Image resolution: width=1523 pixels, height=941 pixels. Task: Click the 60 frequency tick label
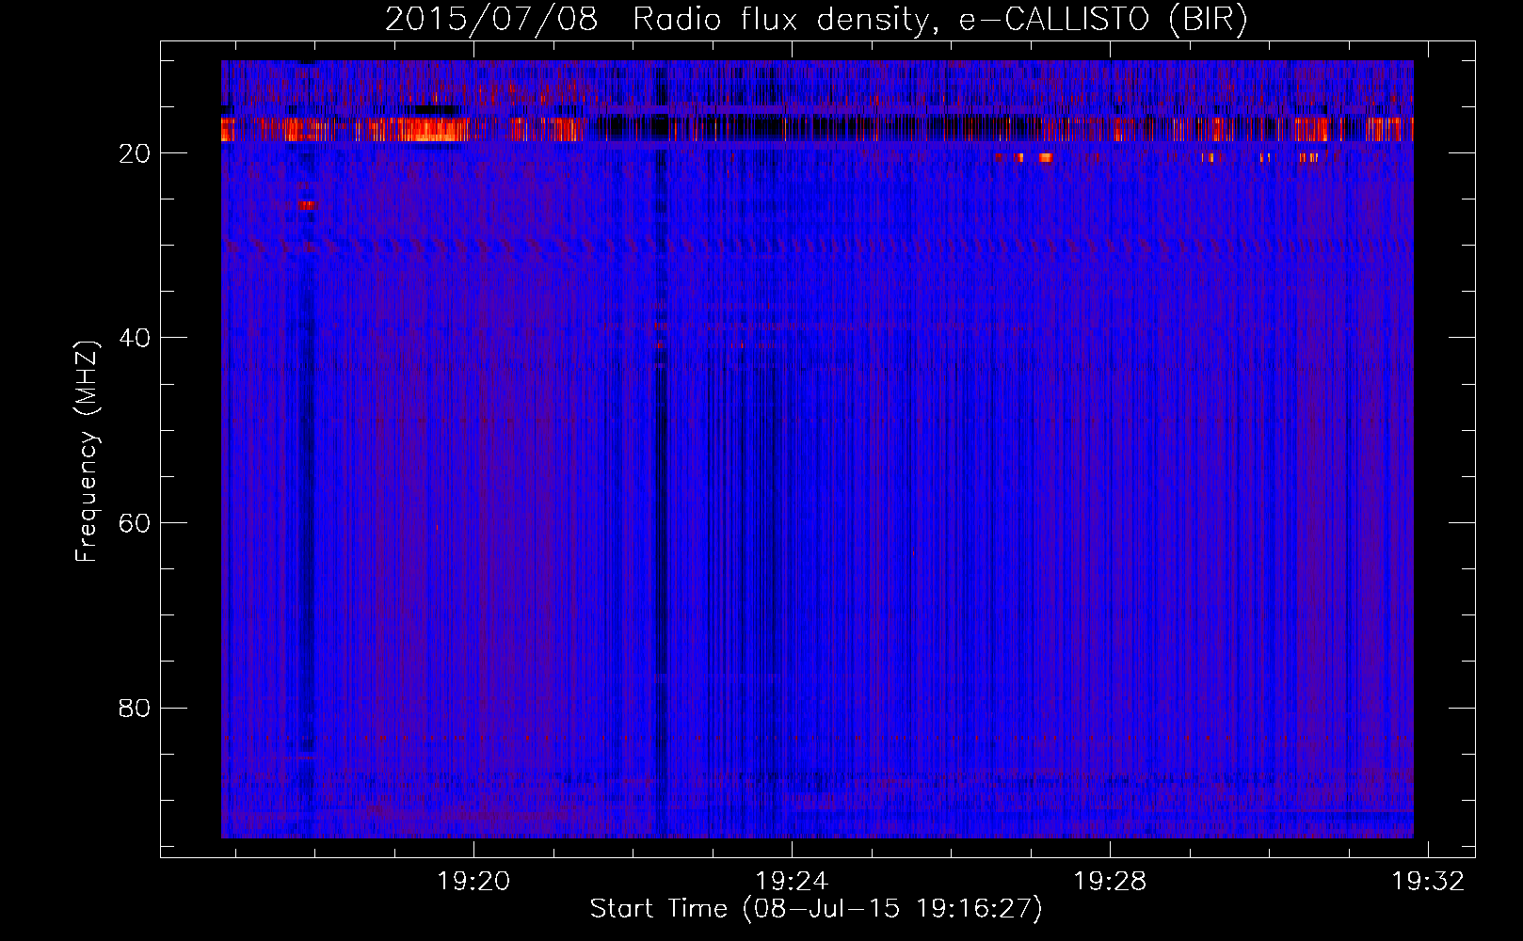[135, 523]
